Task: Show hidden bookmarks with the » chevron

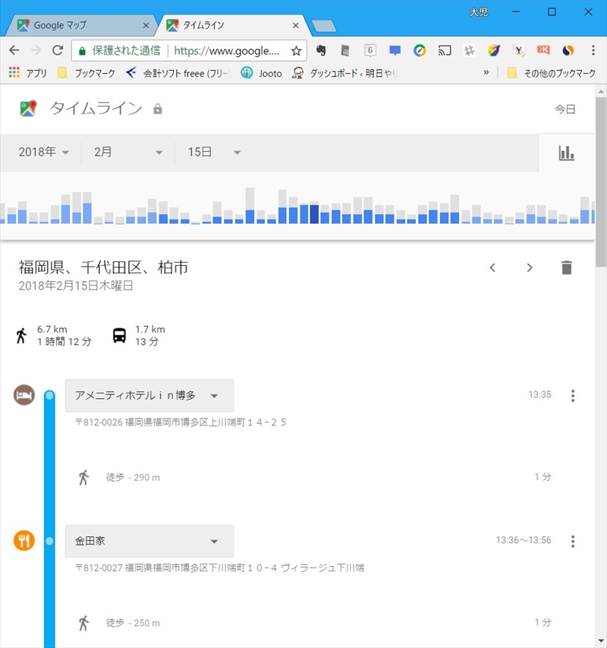Action: (x=486, y=73)
